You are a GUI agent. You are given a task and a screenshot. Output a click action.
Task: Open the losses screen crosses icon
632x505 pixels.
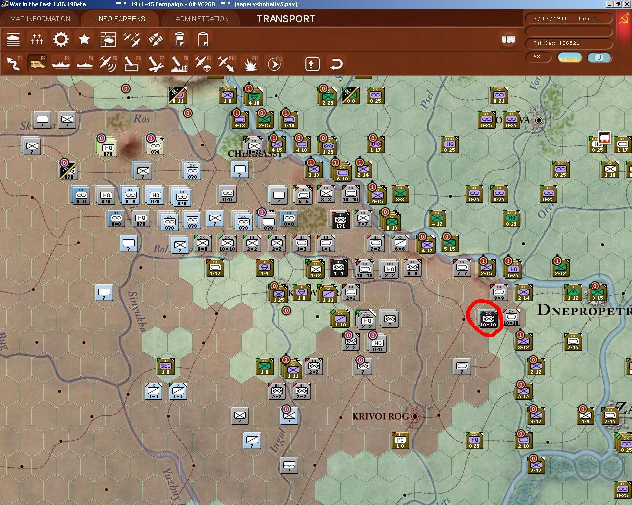tap(37, 39)
